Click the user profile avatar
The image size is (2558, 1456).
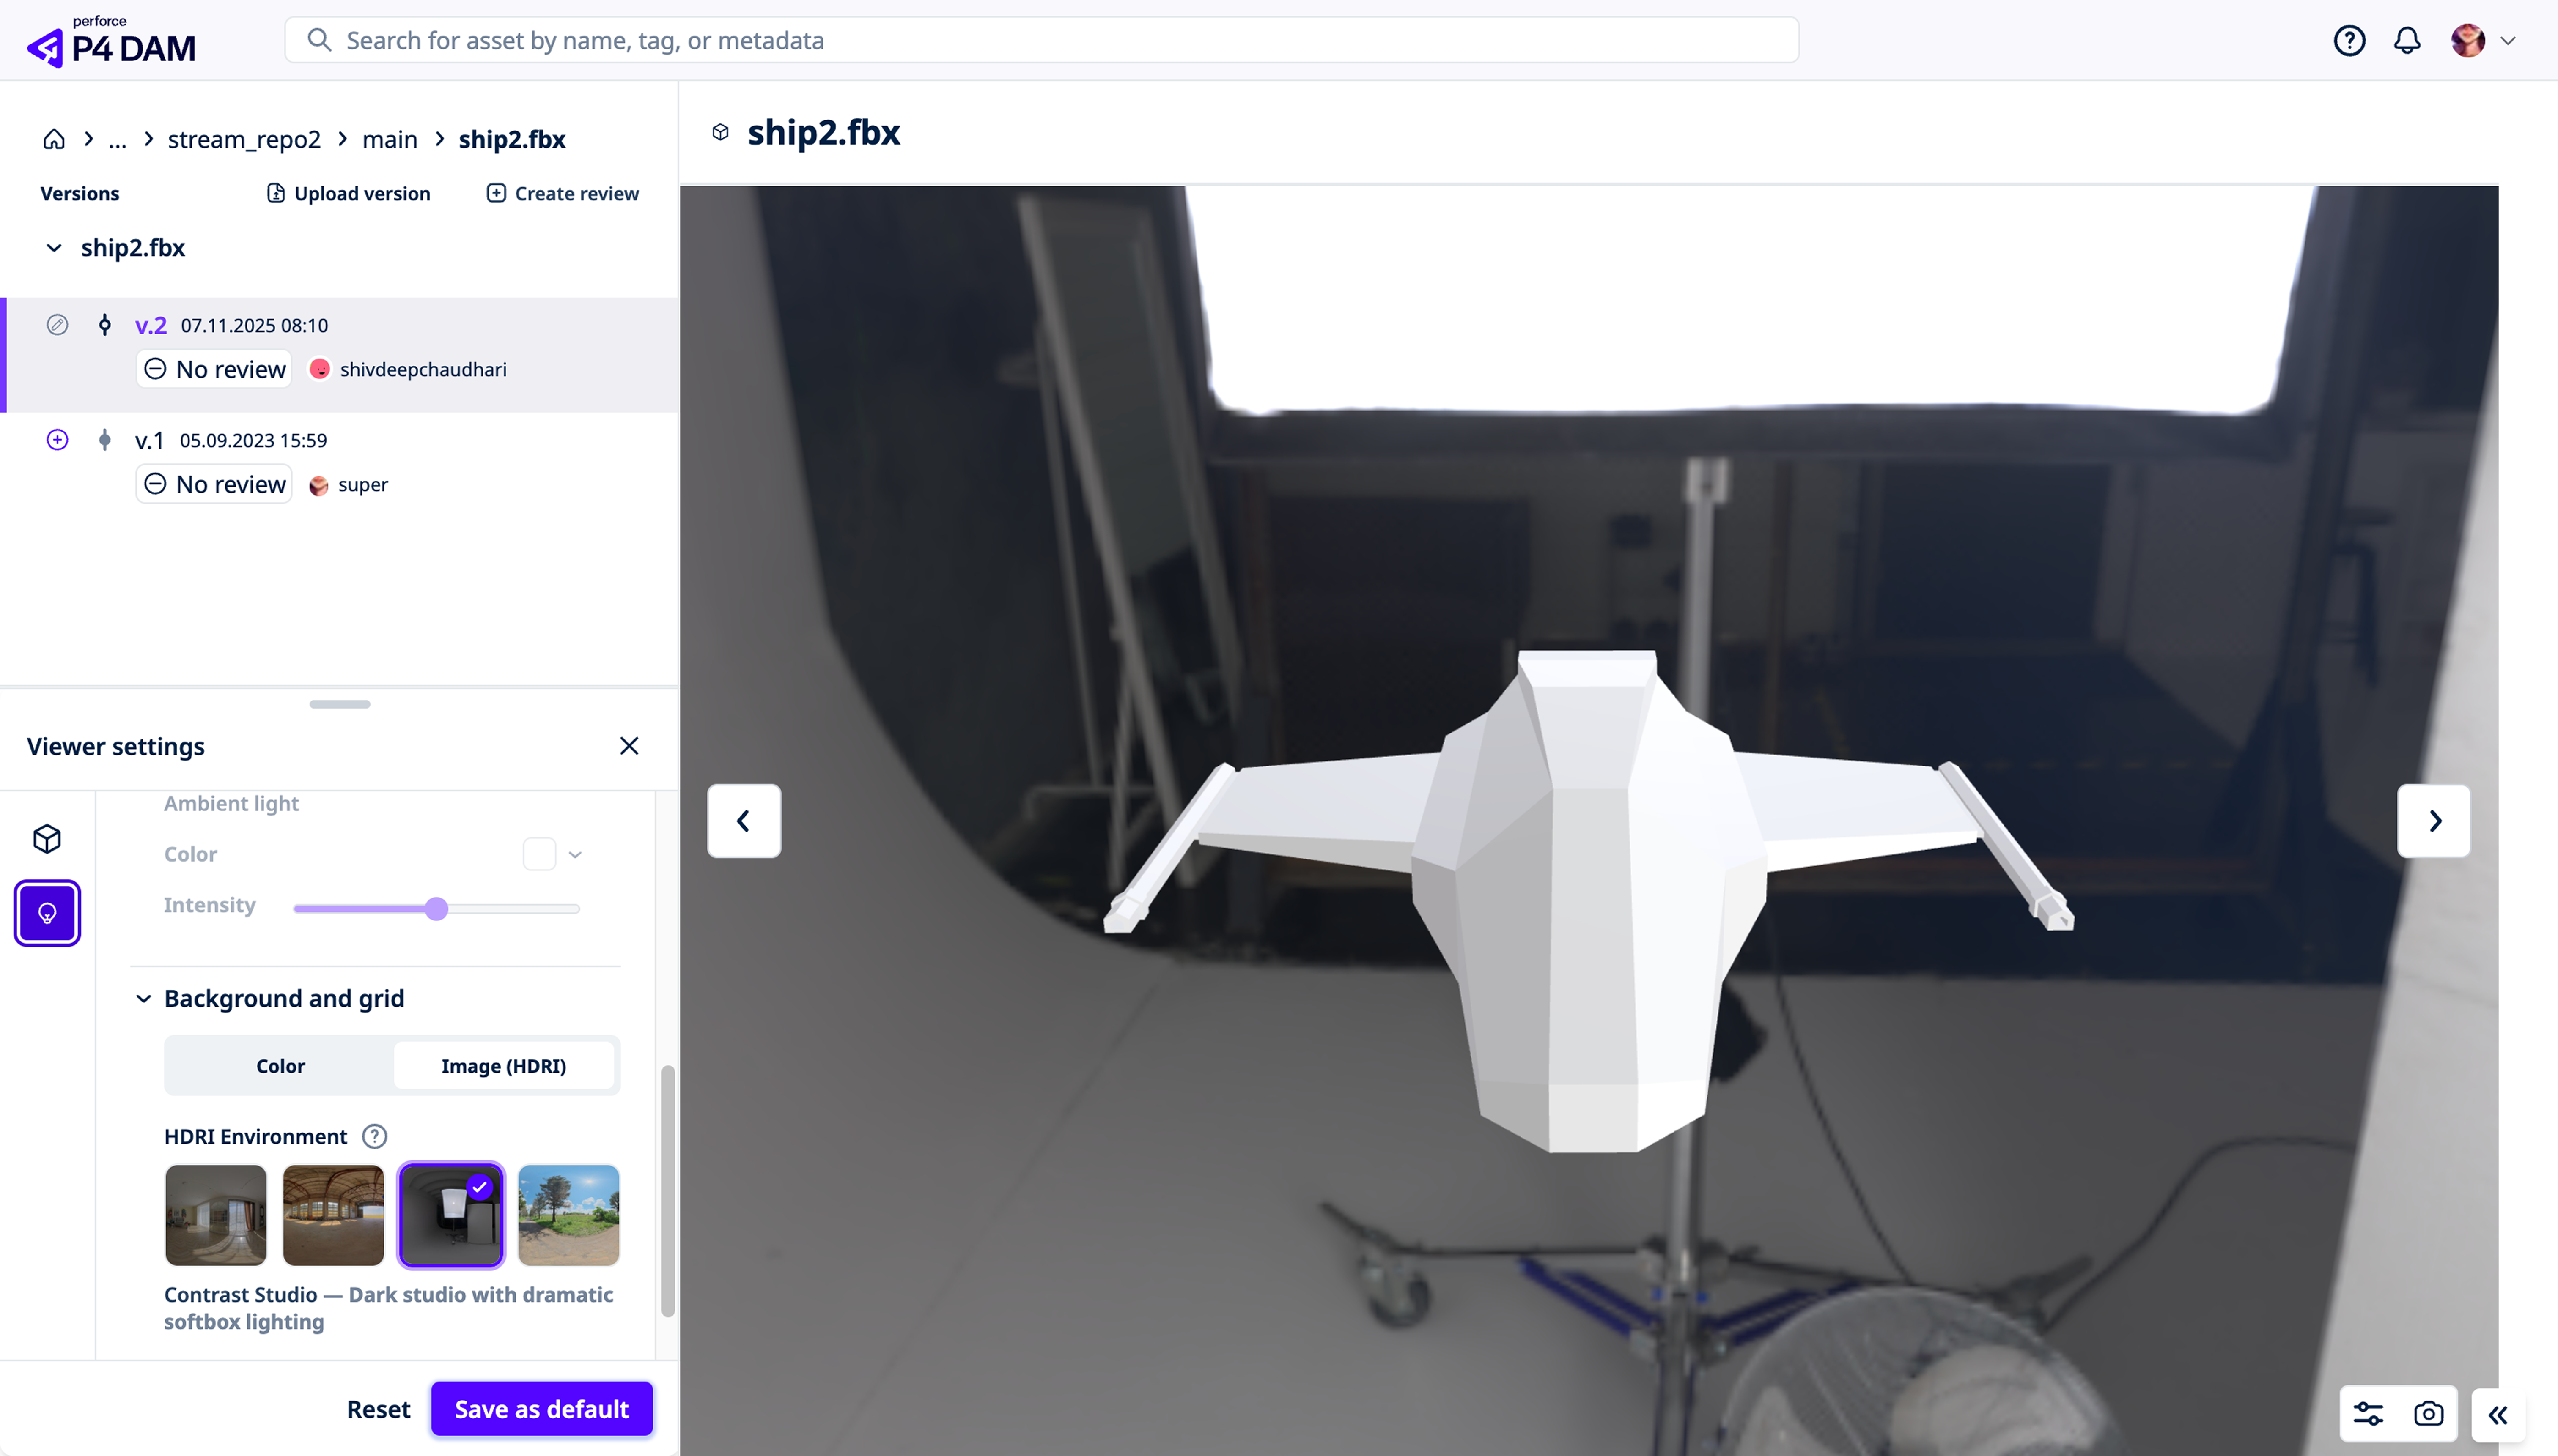pyautogui.click(x=2468, y=40)
